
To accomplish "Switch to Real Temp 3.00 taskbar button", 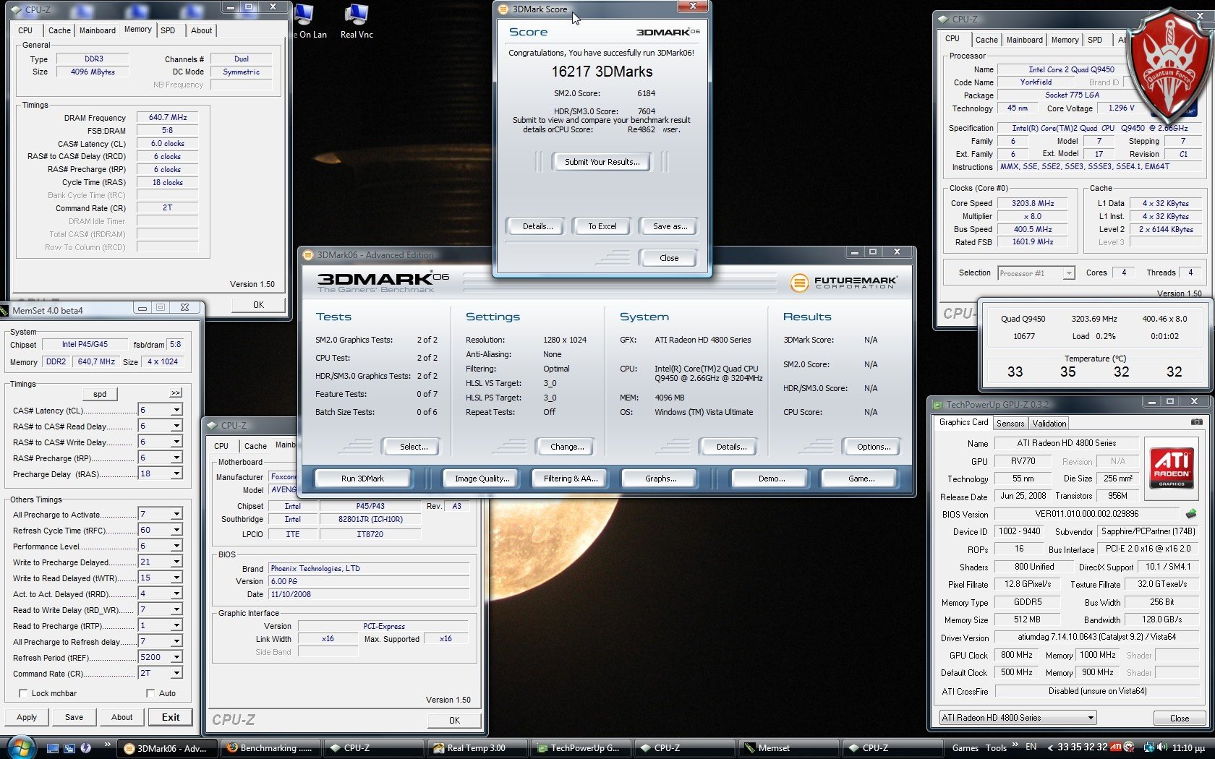I will coord(478,748).
